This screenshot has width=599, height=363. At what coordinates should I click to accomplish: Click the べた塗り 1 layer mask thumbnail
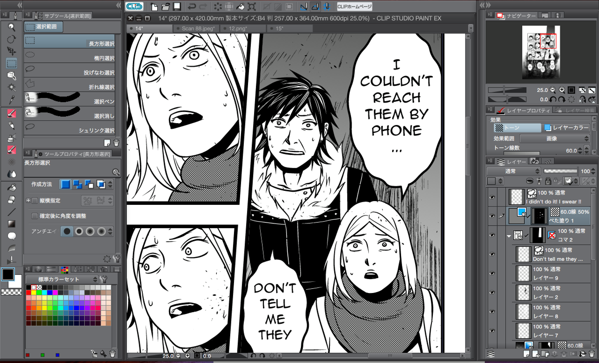pyautogui.click(x=539, y=216)
